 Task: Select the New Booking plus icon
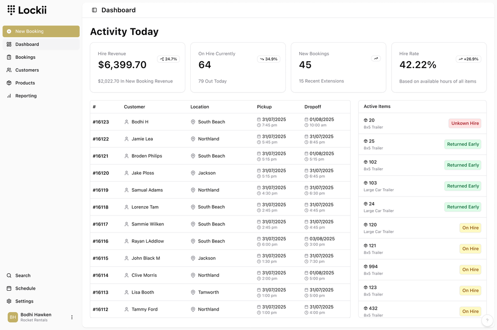(x=9, y=31)
